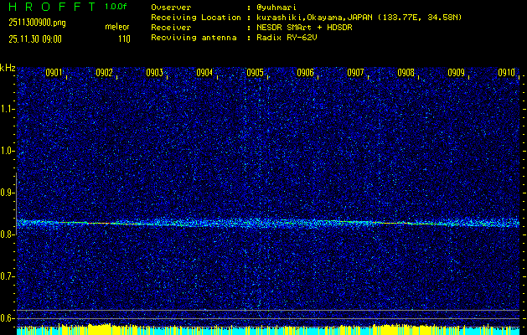Click the file name 2511300900.png
527x335 pixels.
38,23
